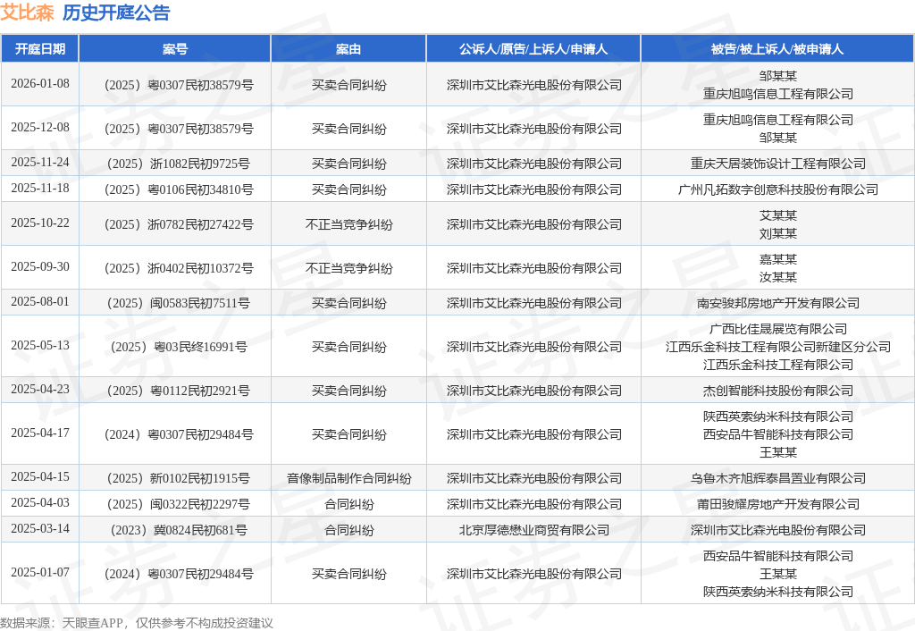
Task: Click 买卖合同纠纷 in the 2025-08-01 row
Action: [x=349, y=304]
